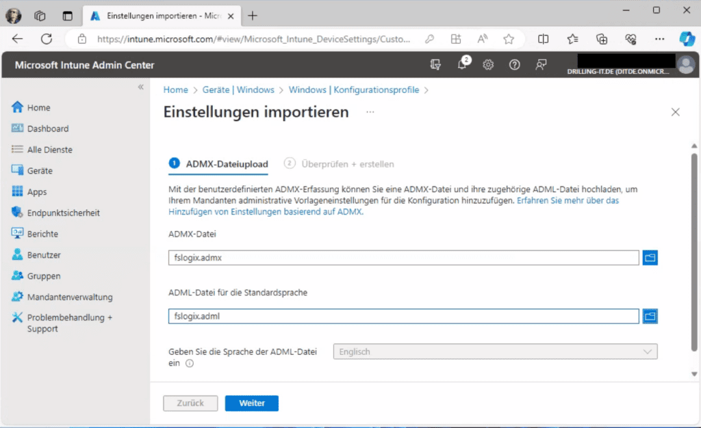Toggle vertical tabs icon
701x428 pixels.
coord(68,16)
